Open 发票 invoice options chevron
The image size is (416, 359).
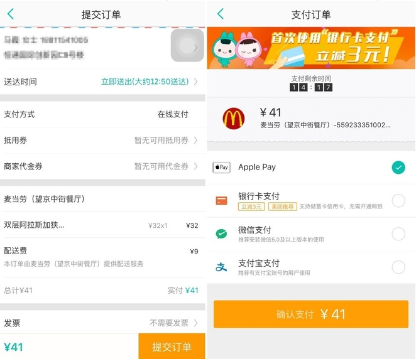pyautogui.click(x=196, y=323)
